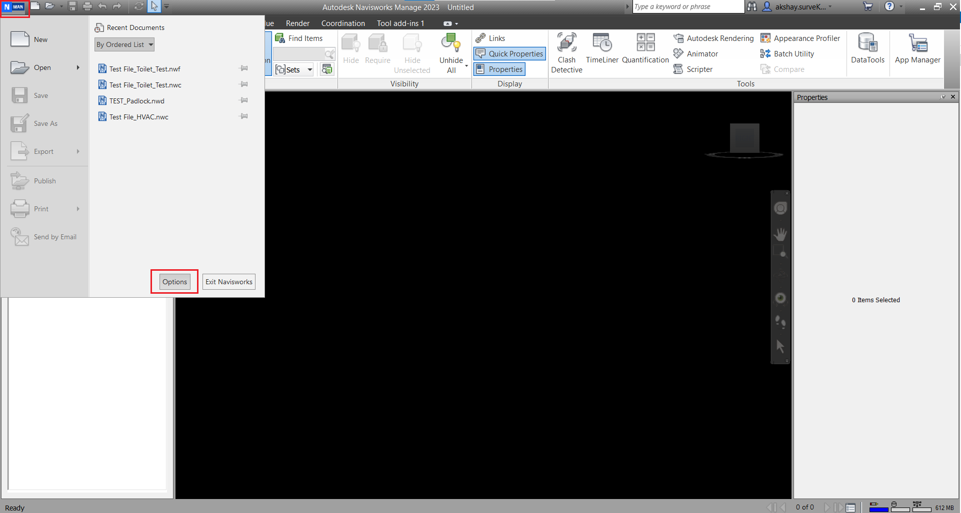Click the keyword search input field
Image resolution: width=961 pixels, height=513 pixels.
[x=688, y=6]
